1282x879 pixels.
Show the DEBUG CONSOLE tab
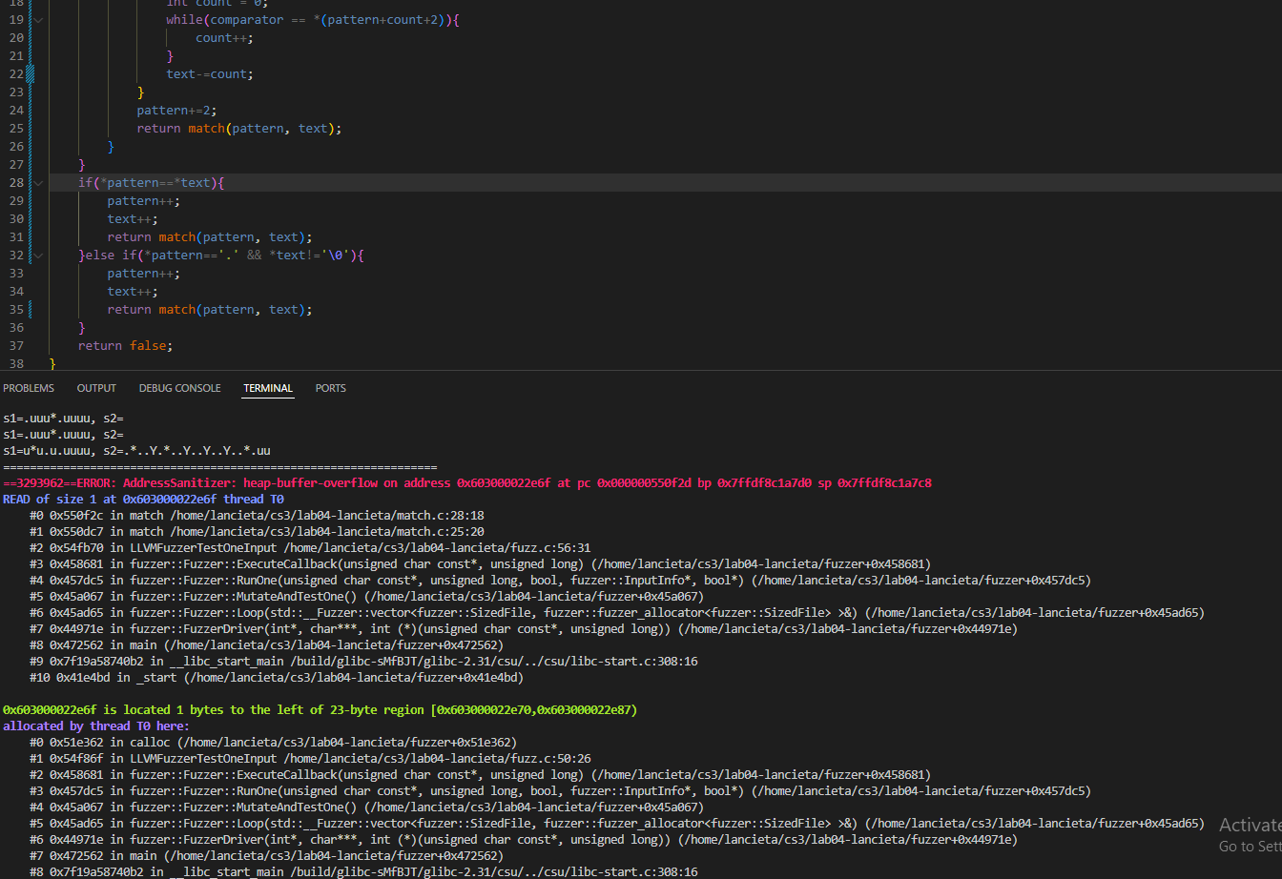click(x=179, y=388)
